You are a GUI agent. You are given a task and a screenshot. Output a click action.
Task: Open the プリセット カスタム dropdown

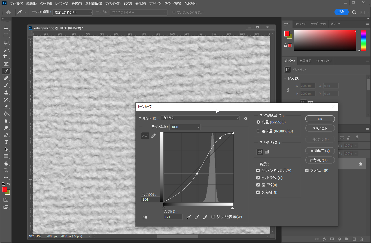tap(200, 118)
